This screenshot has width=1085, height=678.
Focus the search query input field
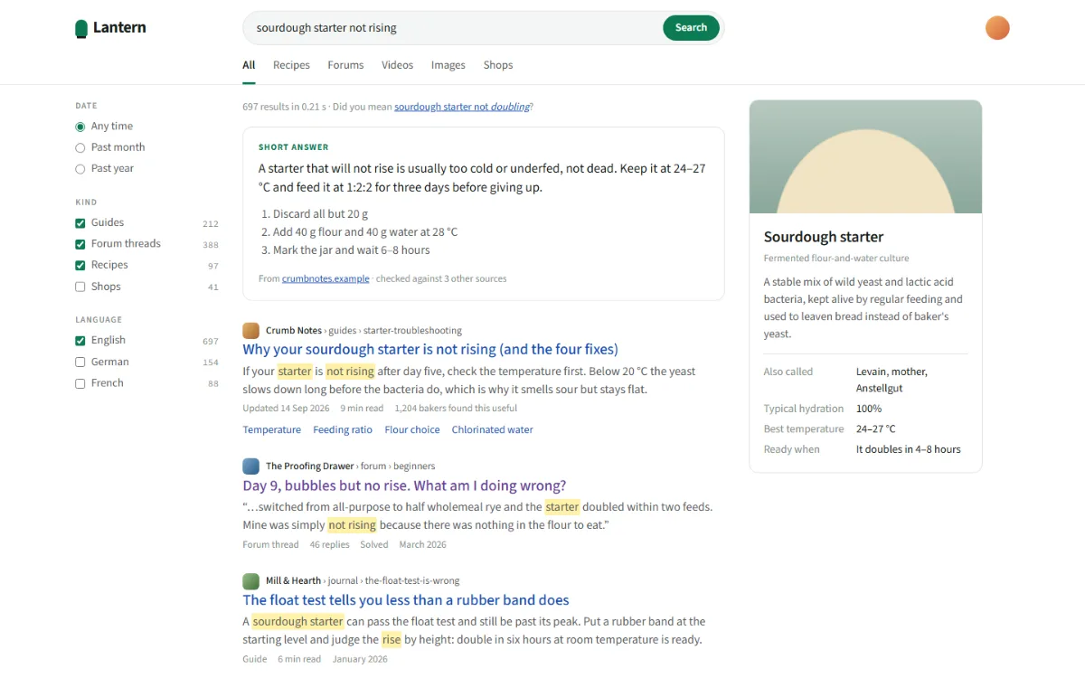pyautogui.click(x=457, y=28)
